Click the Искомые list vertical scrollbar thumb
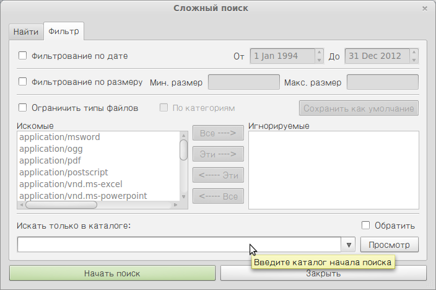The image size is (436, 290). (x=183, y=150)
